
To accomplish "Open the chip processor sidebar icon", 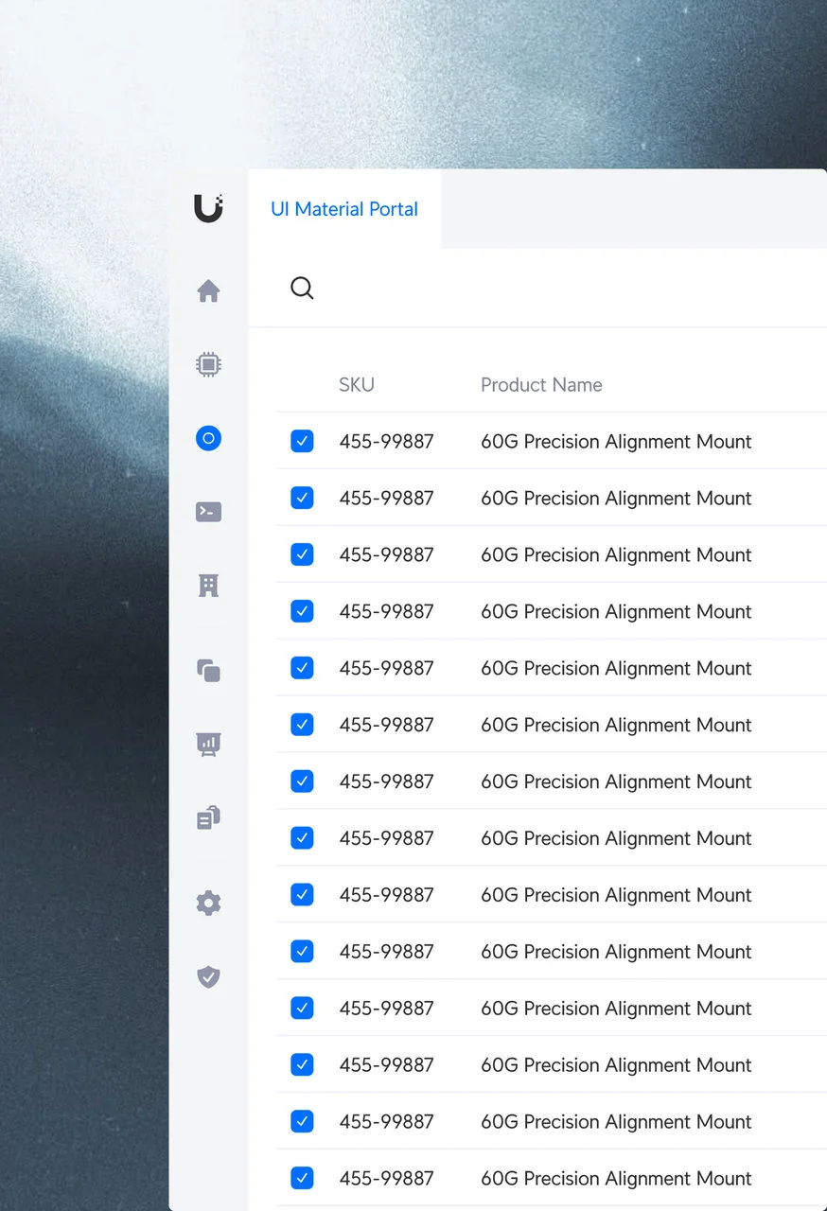I will click(208, 364).
